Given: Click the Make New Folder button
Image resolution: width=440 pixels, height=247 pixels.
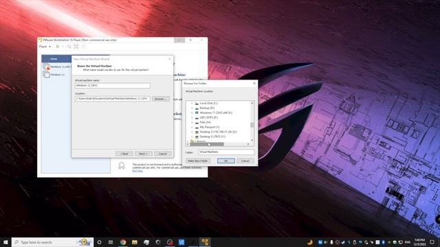Looking at the screenshot, I should tap(198, 161).
